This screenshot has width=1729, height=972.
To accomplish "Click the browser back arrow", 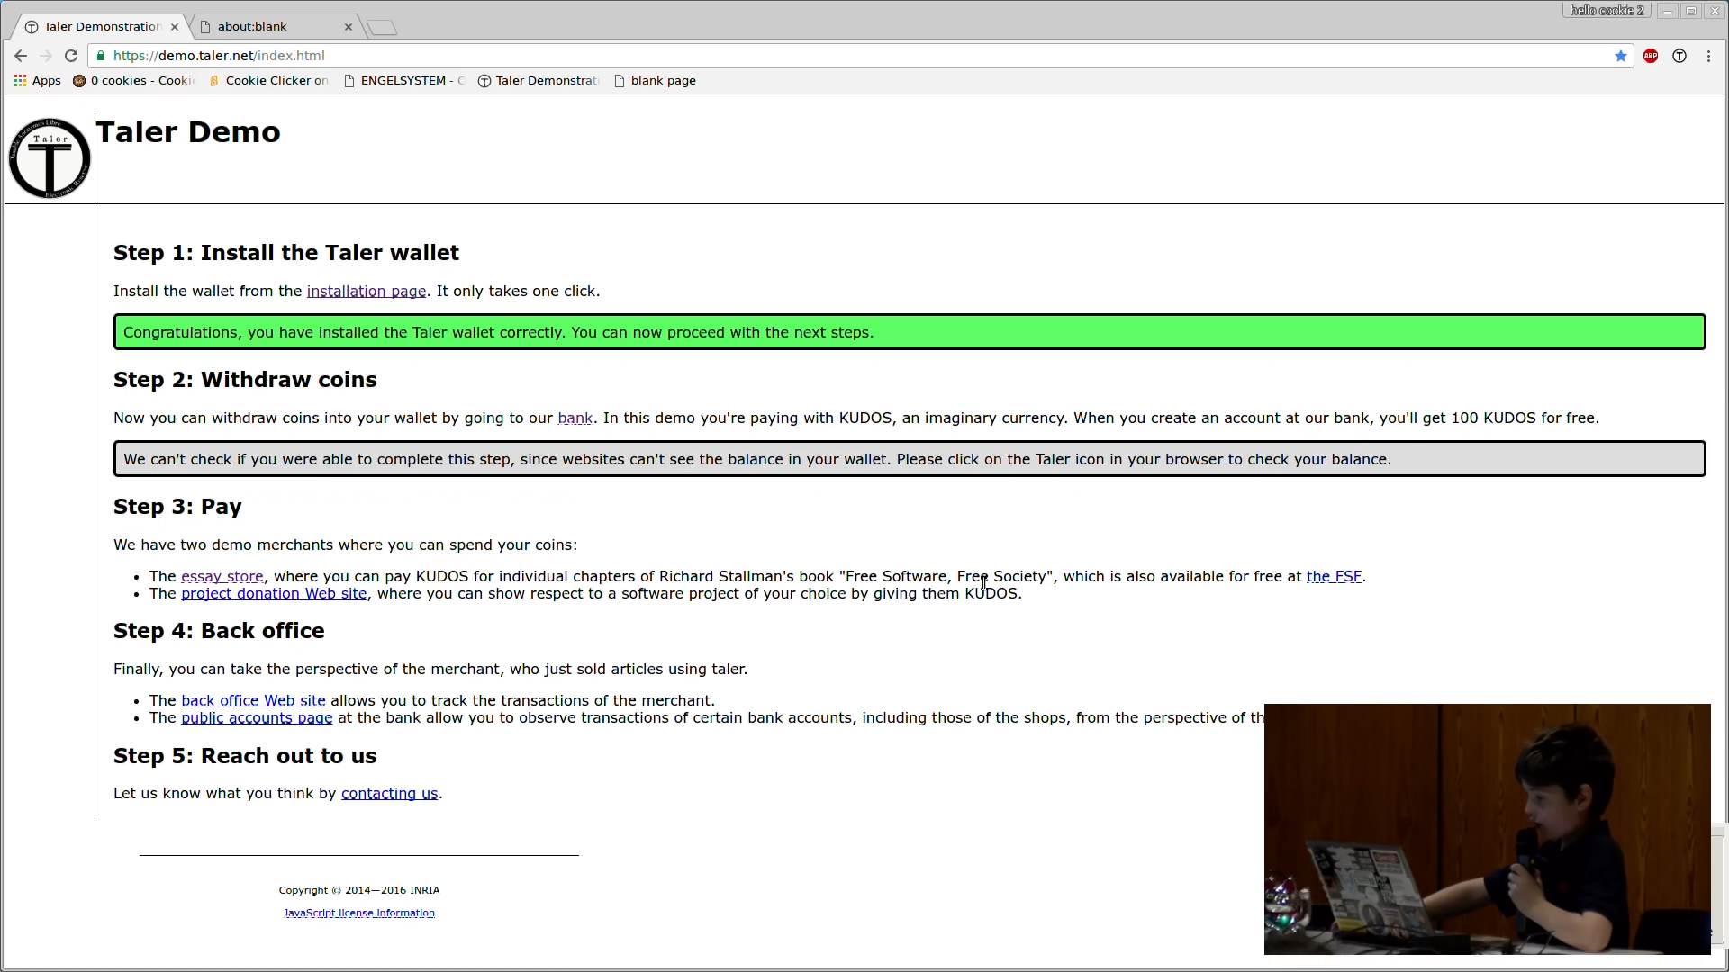I will click(x=21, y=56).
